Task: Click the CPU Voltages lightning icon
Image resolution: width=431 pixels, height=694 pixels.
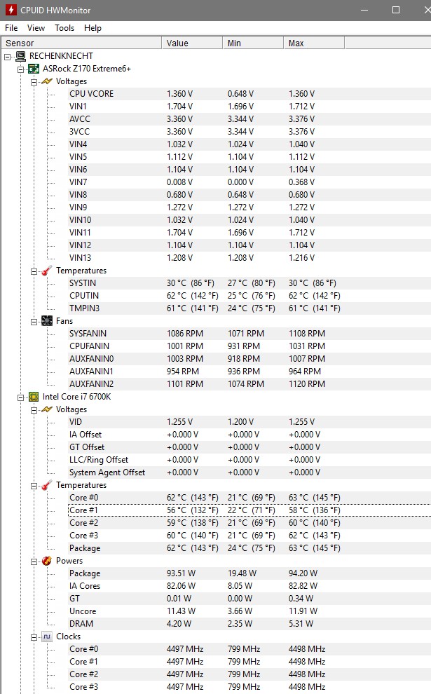Action: point(47,409)
